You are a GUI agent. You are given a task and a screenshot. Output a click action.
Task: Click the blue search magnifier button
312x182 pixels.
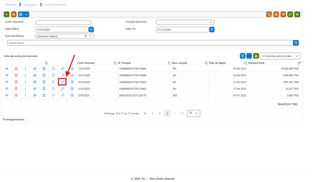point(296,43)
